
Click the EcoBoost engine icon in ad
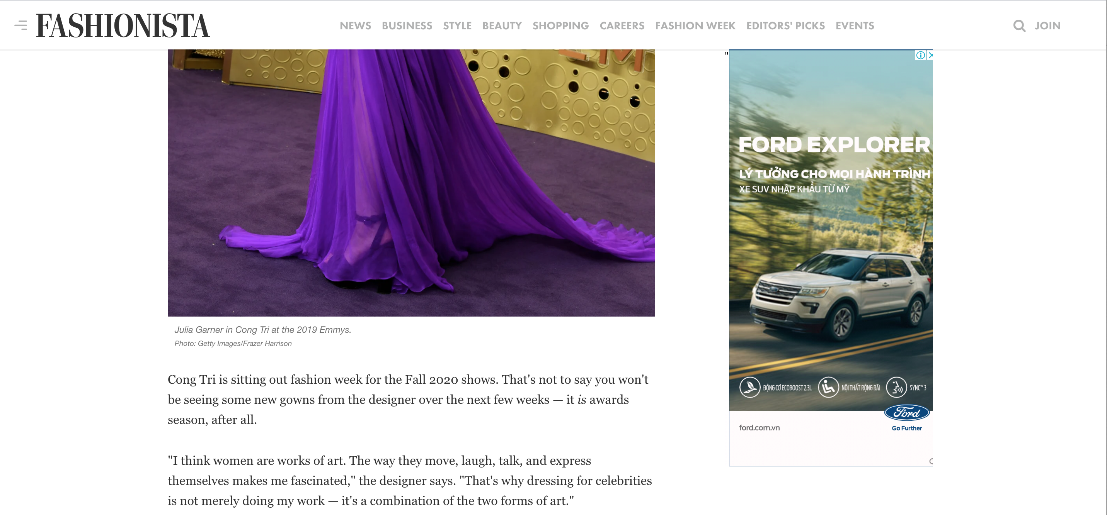coord(749,387)
